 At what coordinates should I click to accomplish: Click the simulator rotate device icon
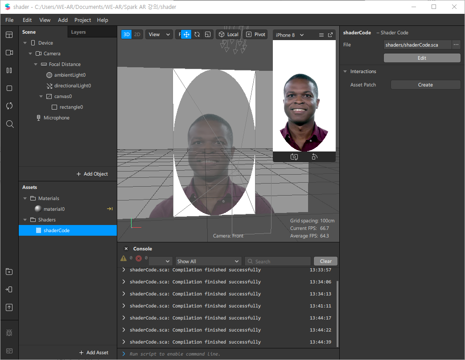point(315,157)
